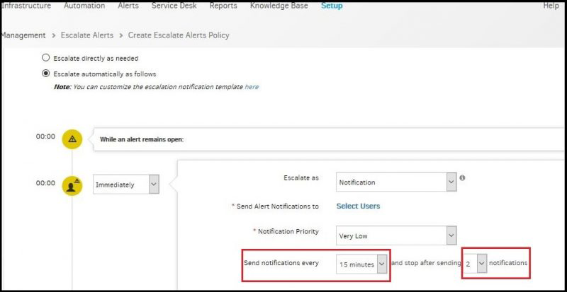567x292 pixels.
Task: Click the 'here' template customization link
Action: [252, 87]
